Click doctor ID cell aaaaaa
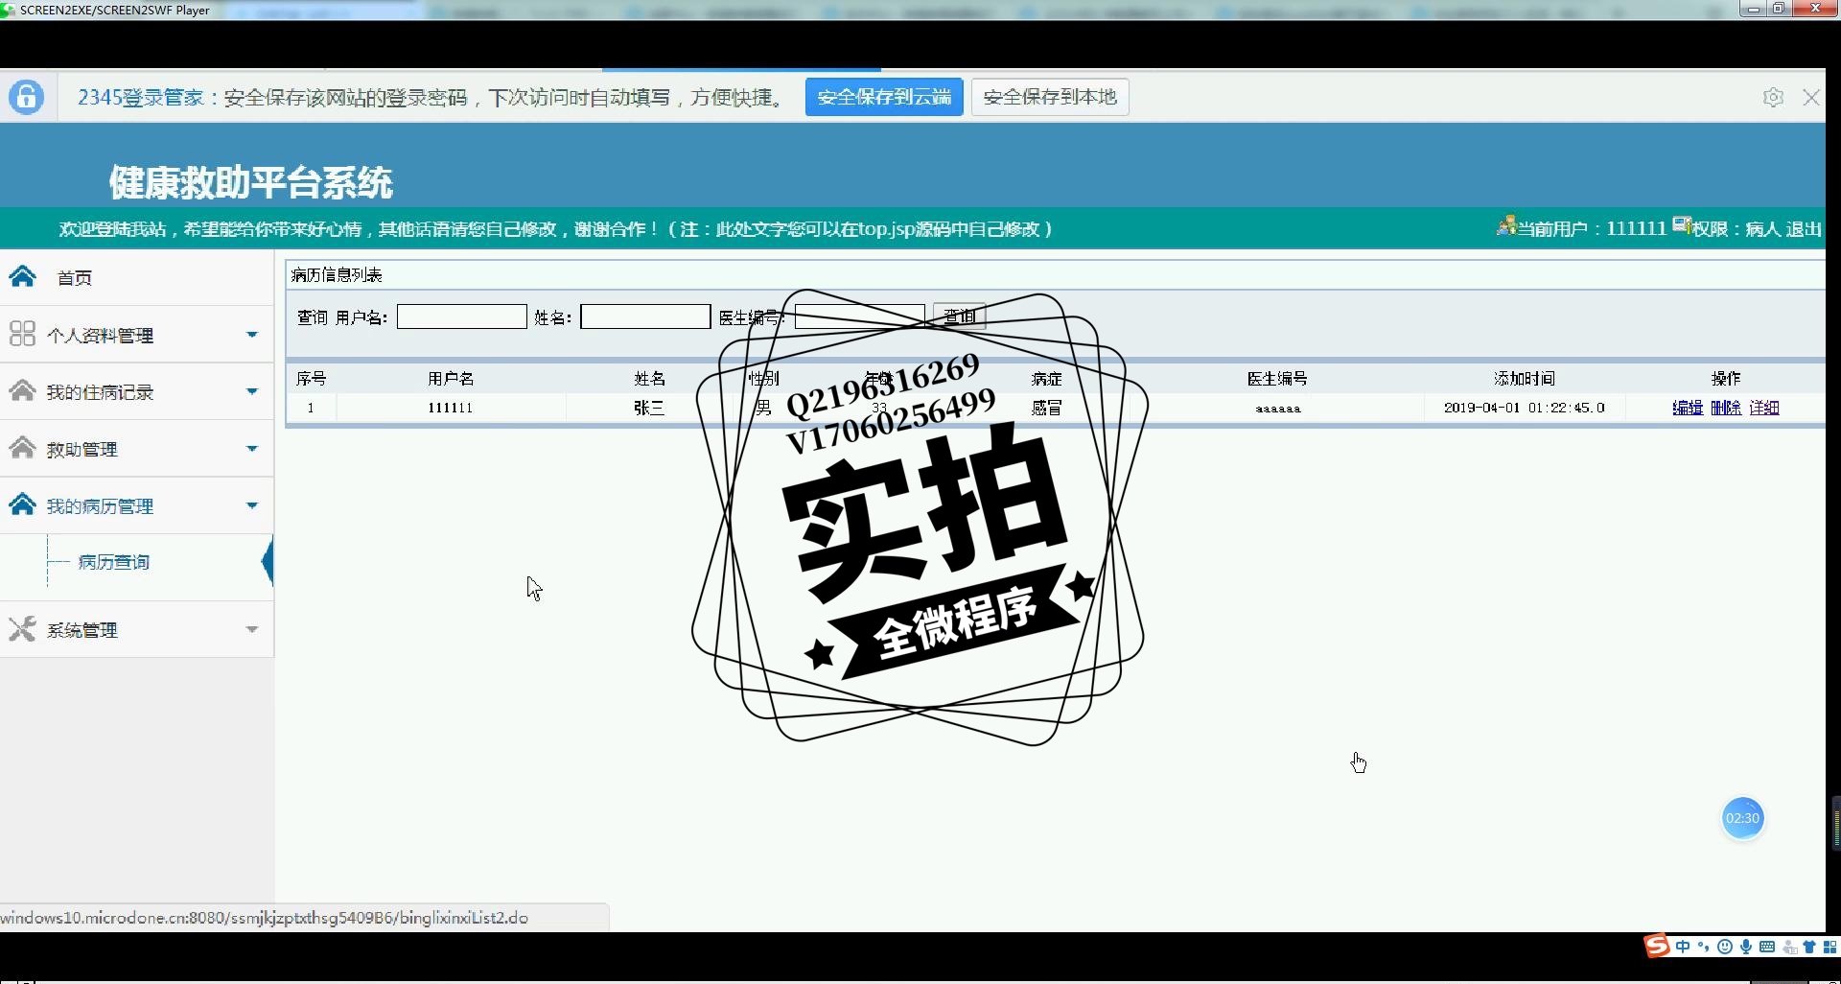 1277,409
